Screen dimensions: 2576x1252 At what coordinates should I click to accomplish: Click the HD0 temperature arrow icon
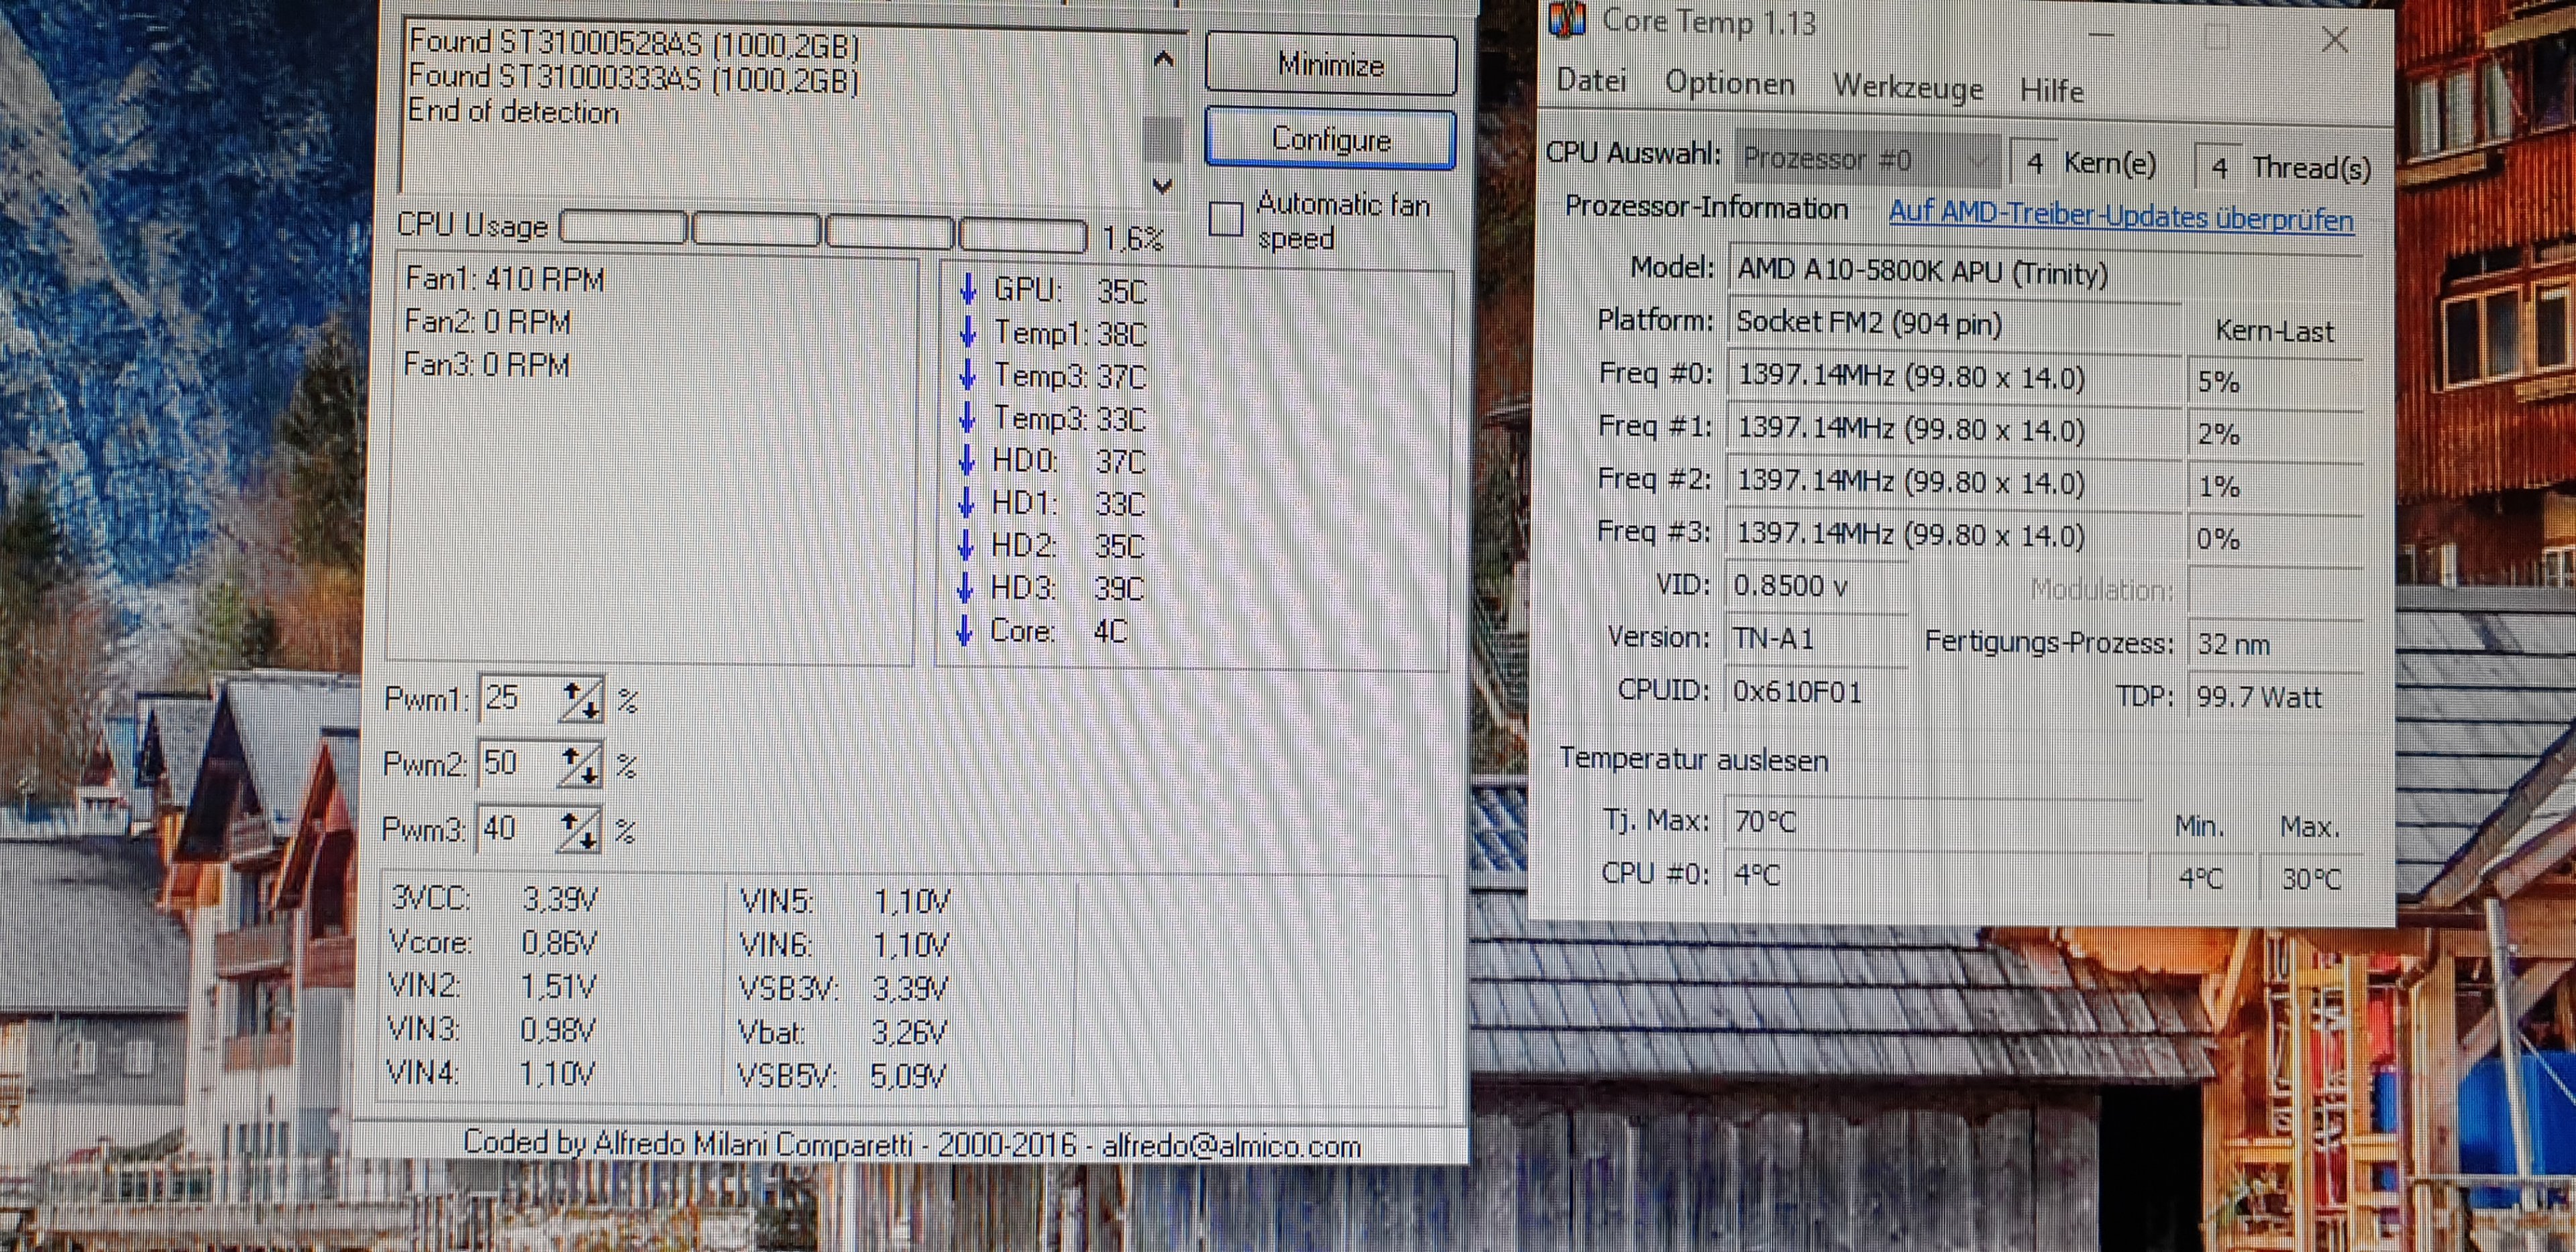coord(967,460)
